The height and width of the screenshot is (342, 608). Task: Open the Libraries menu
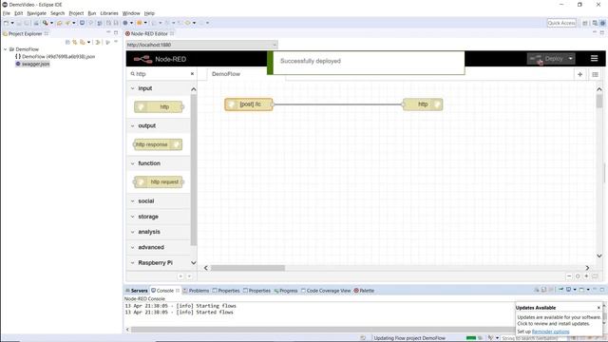coord(109,13)
